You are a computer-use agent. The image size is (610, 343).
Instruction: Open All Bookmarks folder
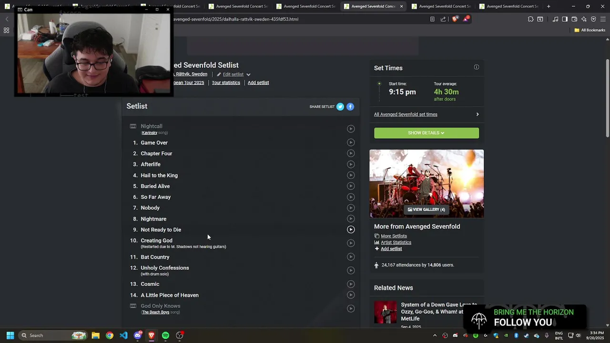[590, 30]
